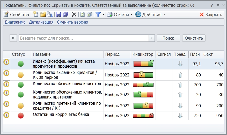The height and width of the screenshot is (135, 227).
Task: Click the new document icon
Action: pyautogui.click(x=36, y=15)
